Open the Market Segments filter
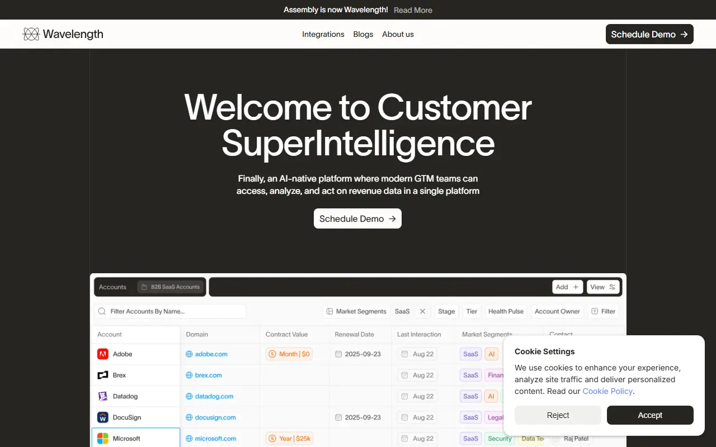The width and height of the screenshot is (716, 447). (x=356, y=311)
